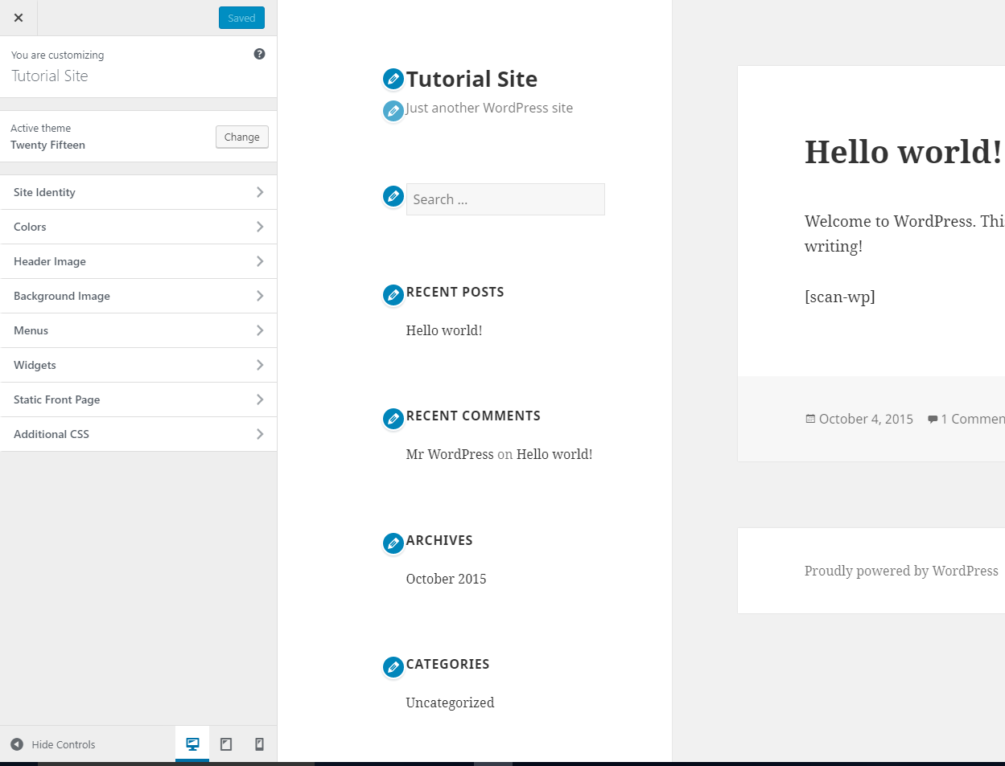This screenshot has height=766, width=1005.
Task: Expand Header Image via its chevron
Action: (x=260, y=261)
